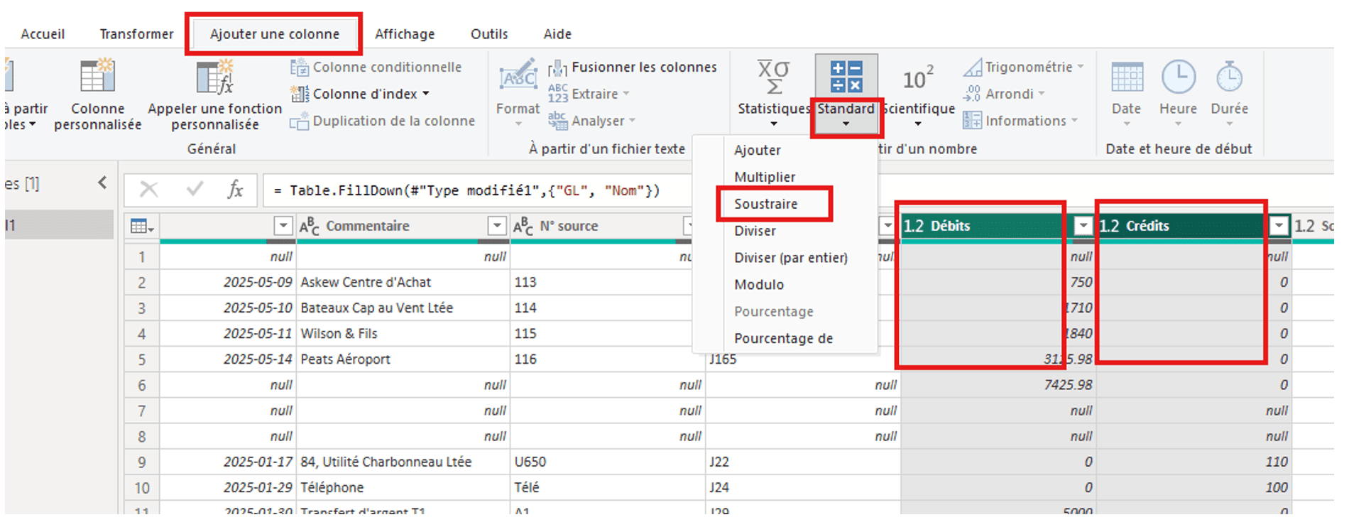
Task: Expand the Colonne d'index dropdown
Action: click(426, 94)
